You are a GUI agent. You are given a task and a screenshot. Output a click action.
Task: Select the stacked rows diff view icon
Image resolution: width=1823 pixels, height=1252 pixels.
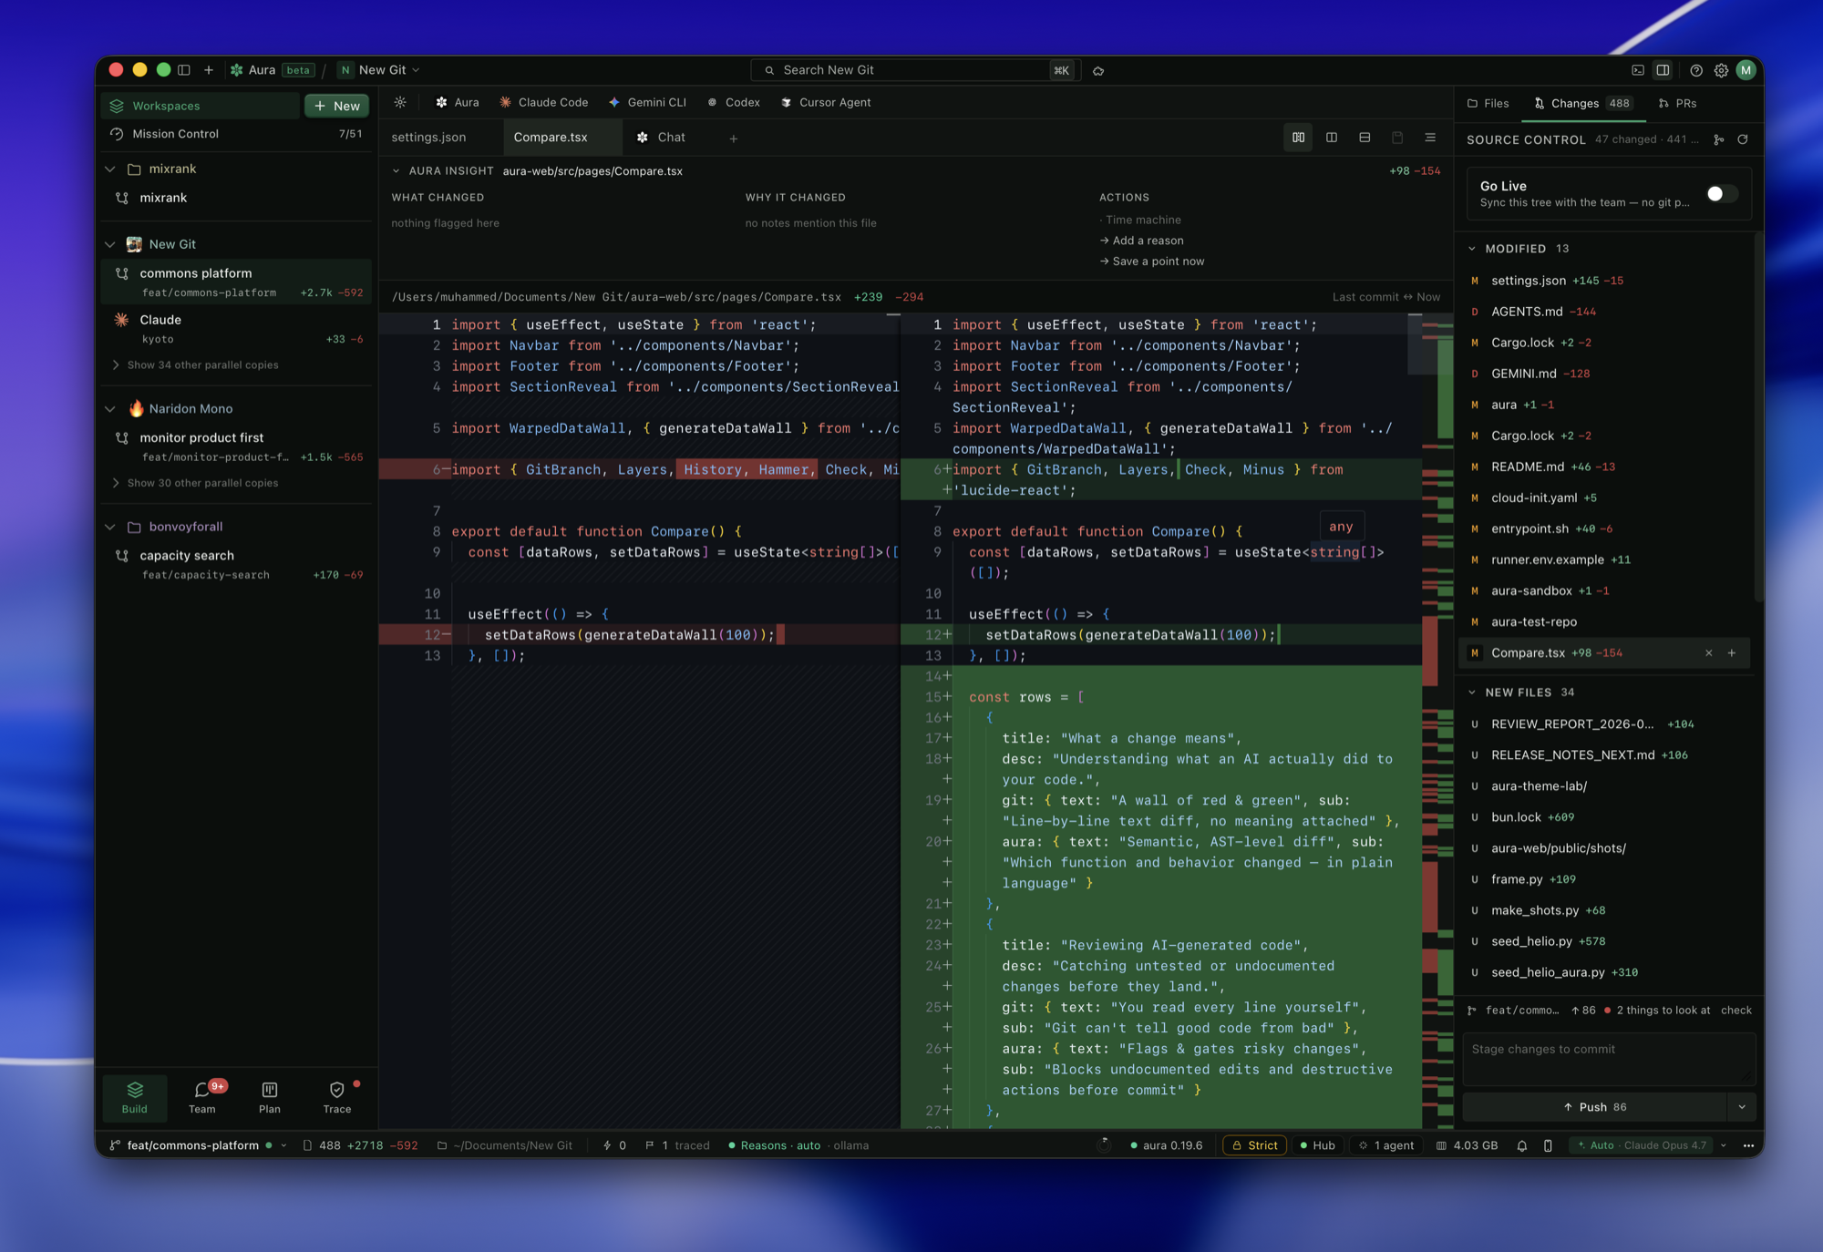tap(1365, 138)
